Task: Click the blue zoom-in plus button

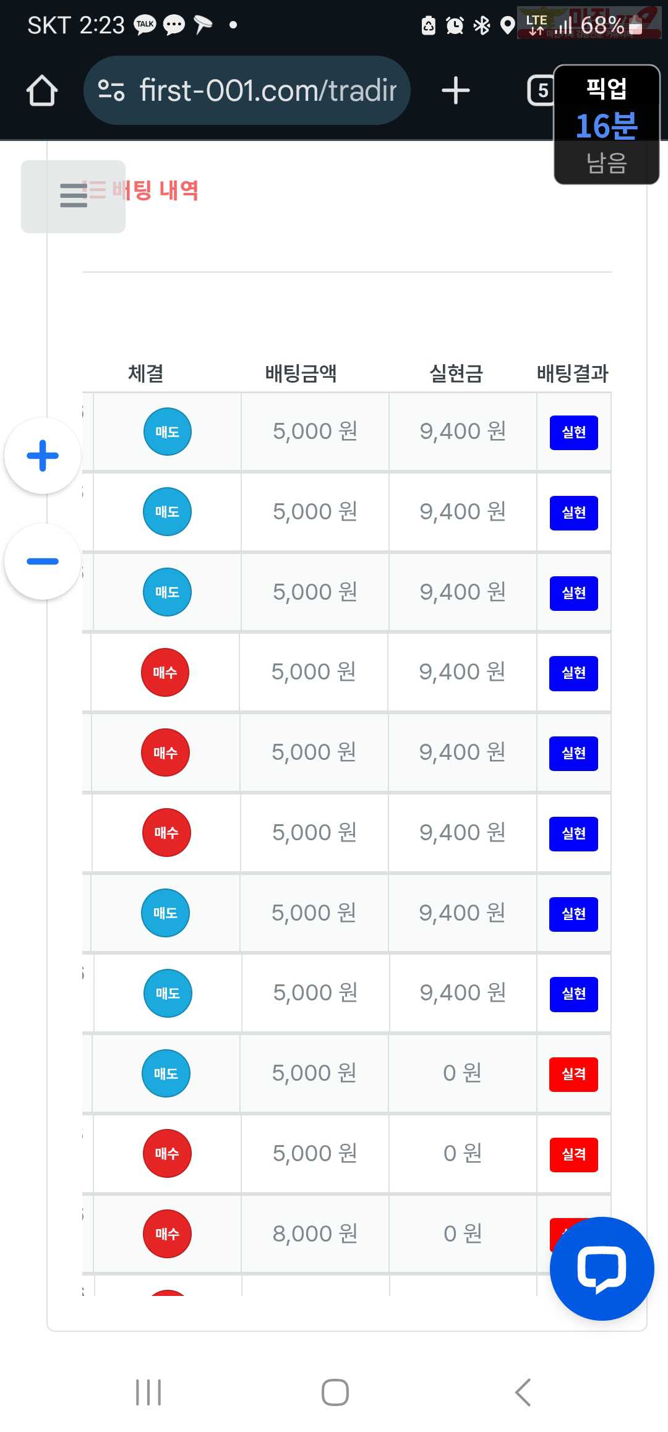Action: [x=43, y=456]
